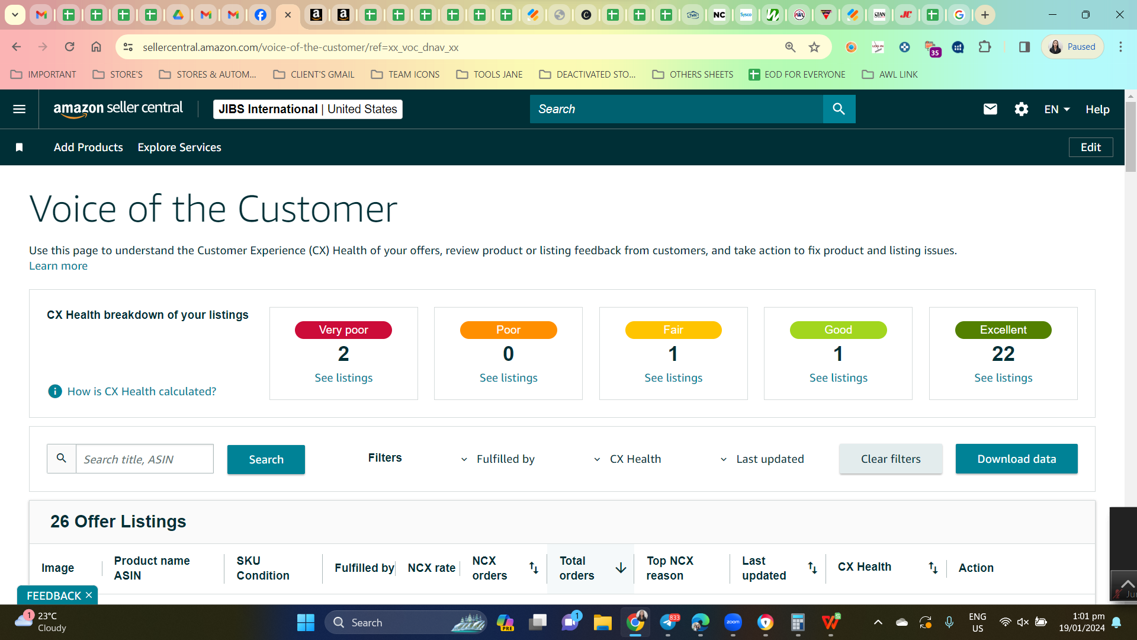Screen dimensions: 1137x640
Task: Open the IMPORTANT bookmarks folder
Action: pos(43,74)
